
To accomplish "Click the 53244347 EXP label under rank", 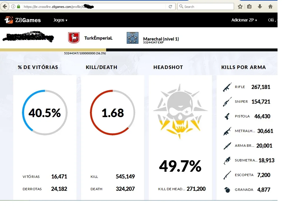I will 153,43.
